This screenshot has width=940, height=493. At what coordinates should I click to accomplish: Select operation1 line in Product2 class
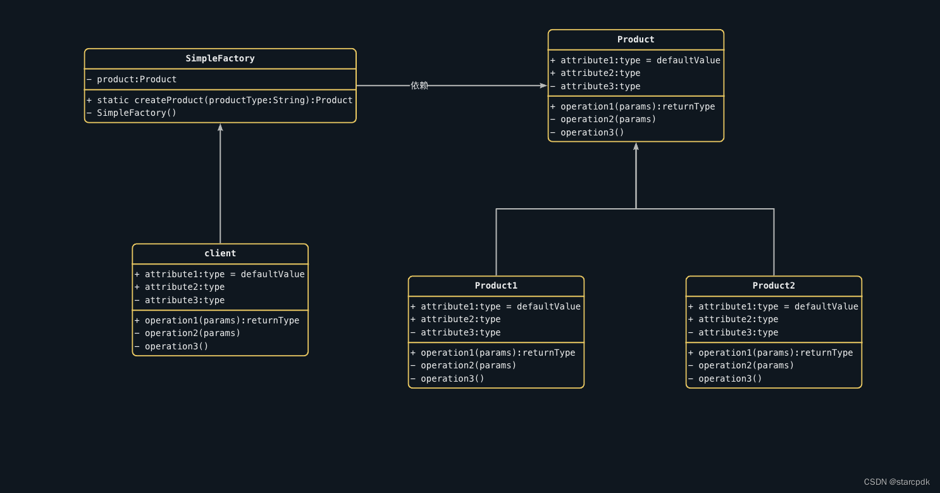[x=770, y=353]
